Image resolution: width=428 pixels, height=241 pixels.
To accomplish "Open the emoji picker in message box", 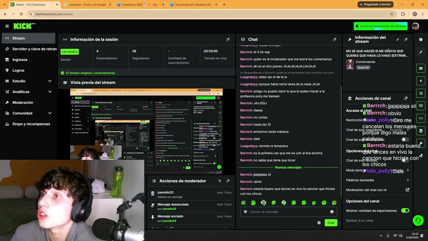I will 332,212.
